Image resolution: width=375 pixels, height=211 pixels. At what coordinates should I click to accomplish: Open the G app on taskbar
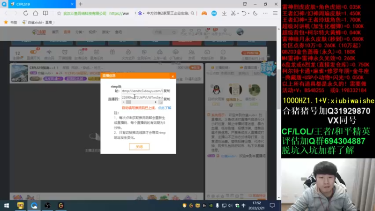click(x=61, y=205)
